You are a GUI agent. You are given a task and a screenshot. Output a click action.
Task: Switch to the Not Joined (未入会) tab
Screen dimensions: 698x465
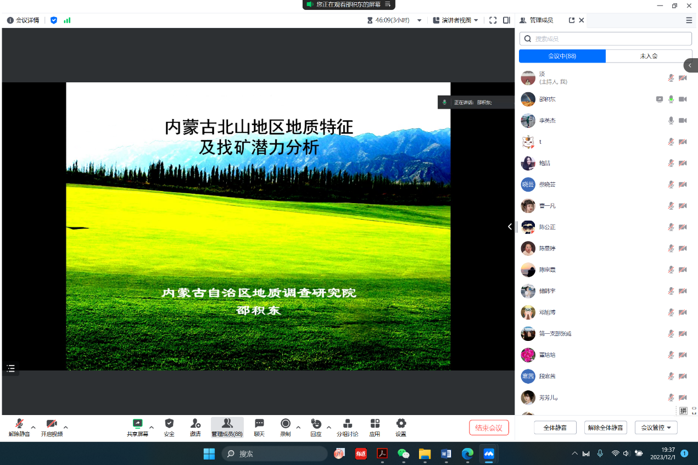click(x=649, y=56)
